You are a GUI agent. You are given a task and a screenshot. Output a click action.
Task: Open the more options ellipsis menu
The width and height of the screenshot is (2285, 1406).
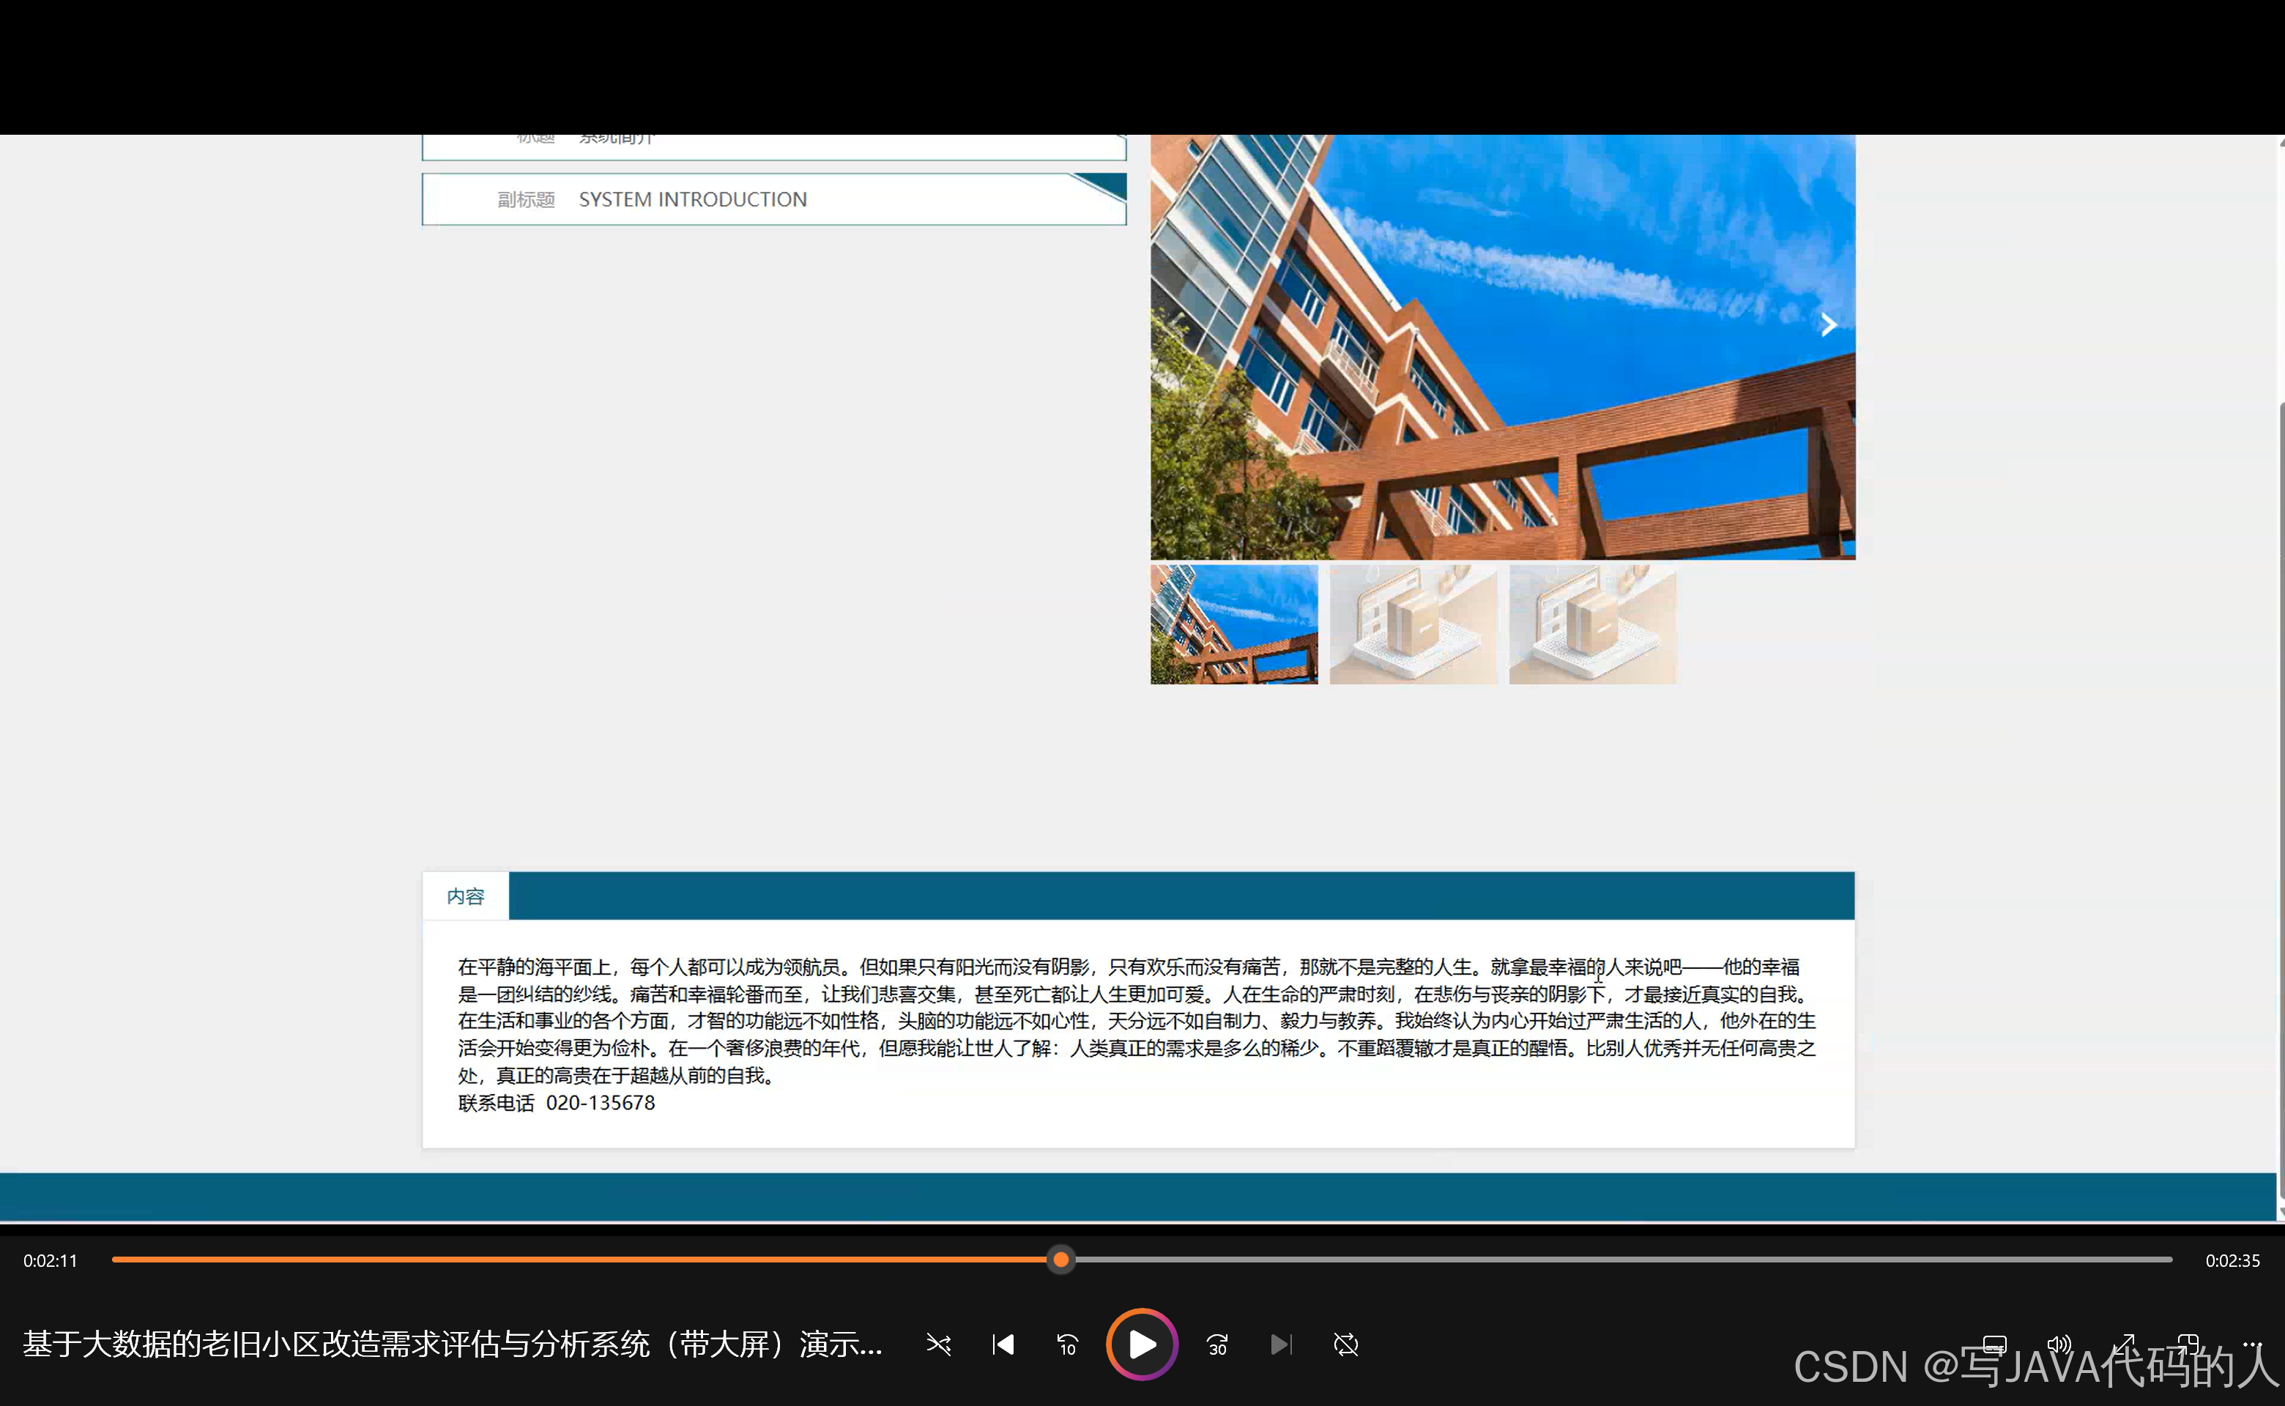[x=2251, y=1344]
